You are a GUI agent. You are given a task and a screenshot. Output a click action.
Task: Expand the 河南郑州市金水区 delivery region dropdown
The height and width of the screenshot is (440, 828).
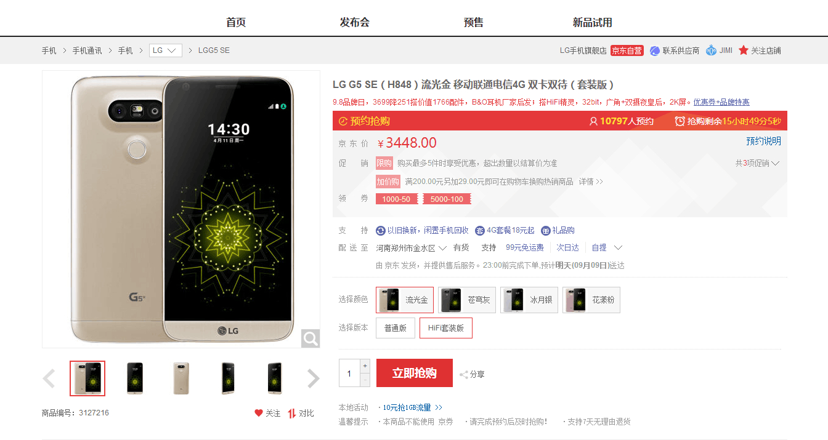click(412, 248)
